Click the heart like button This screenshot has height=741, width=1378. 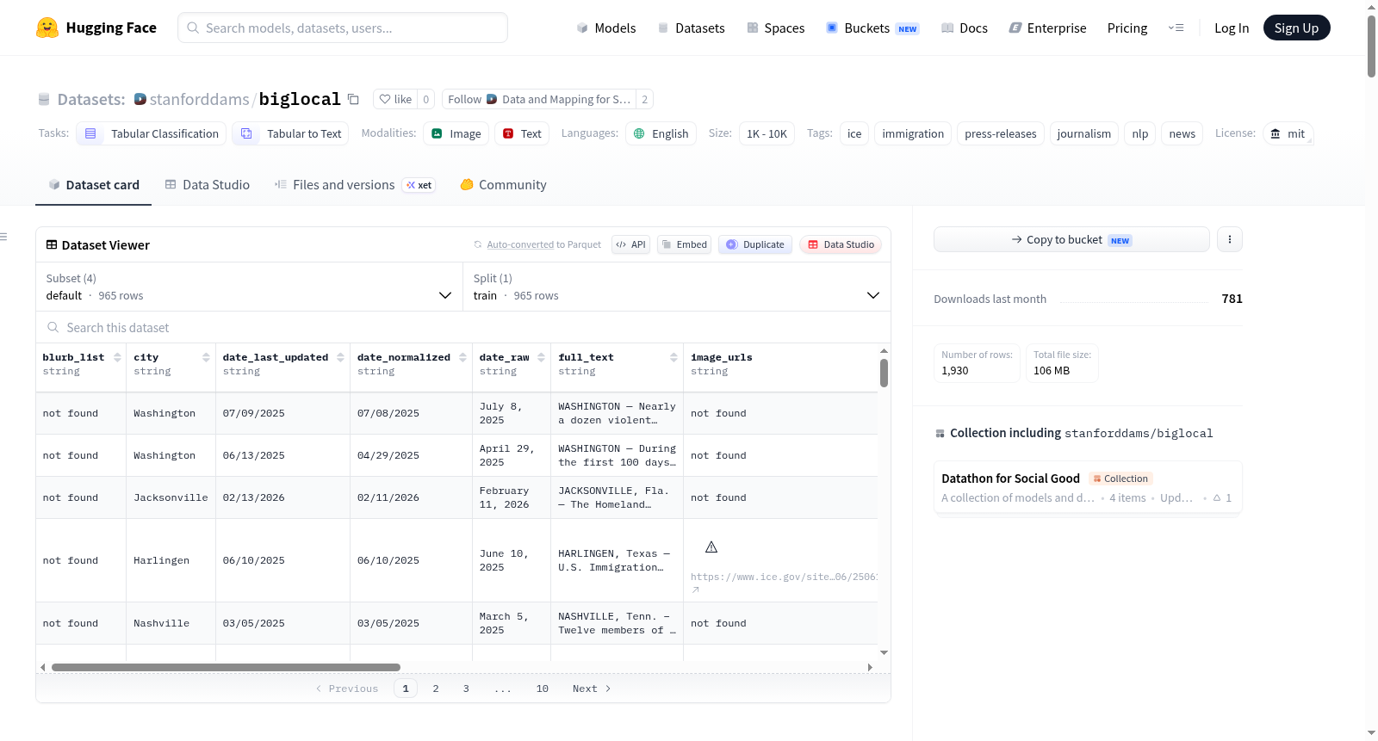coord(395,99)
